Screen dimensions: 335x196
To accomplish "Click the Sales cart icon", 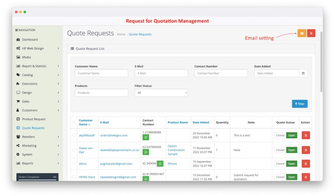I will point(18,101).
